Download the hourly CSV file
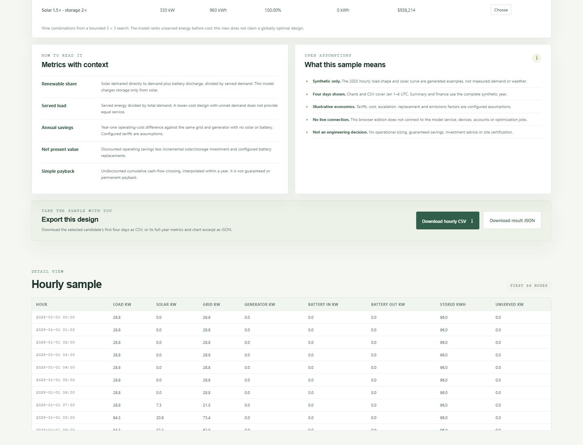The height and width of the screenshot is (445, 583). point(447,220)
